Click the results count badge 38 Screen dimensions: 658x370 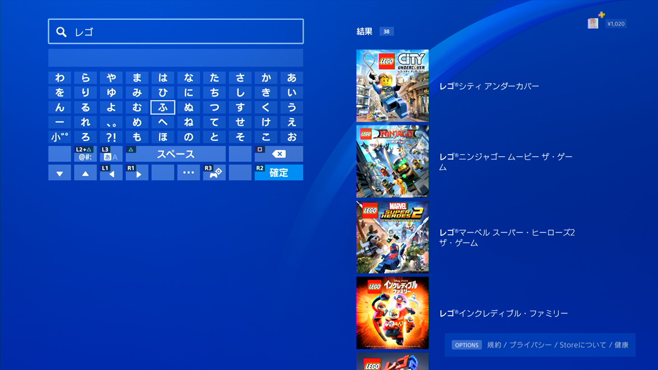pos(387,32)
